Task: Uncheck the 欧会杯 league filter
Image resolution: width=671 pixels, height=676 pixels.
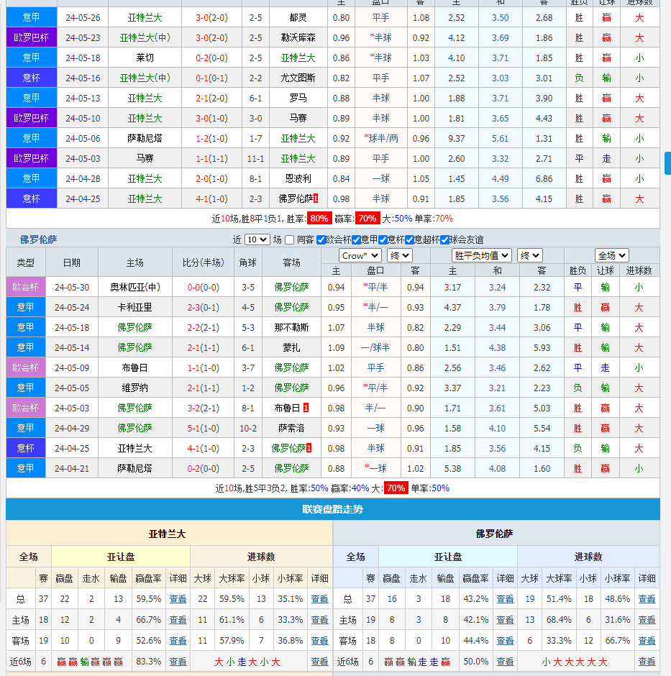Action: (321, 240)
